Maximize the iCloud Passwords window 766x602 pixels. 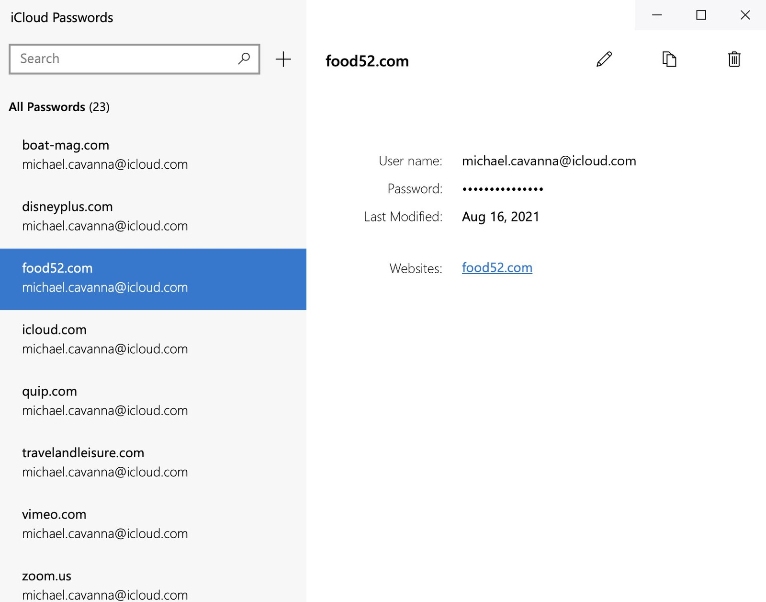click(x=701, y=15)
